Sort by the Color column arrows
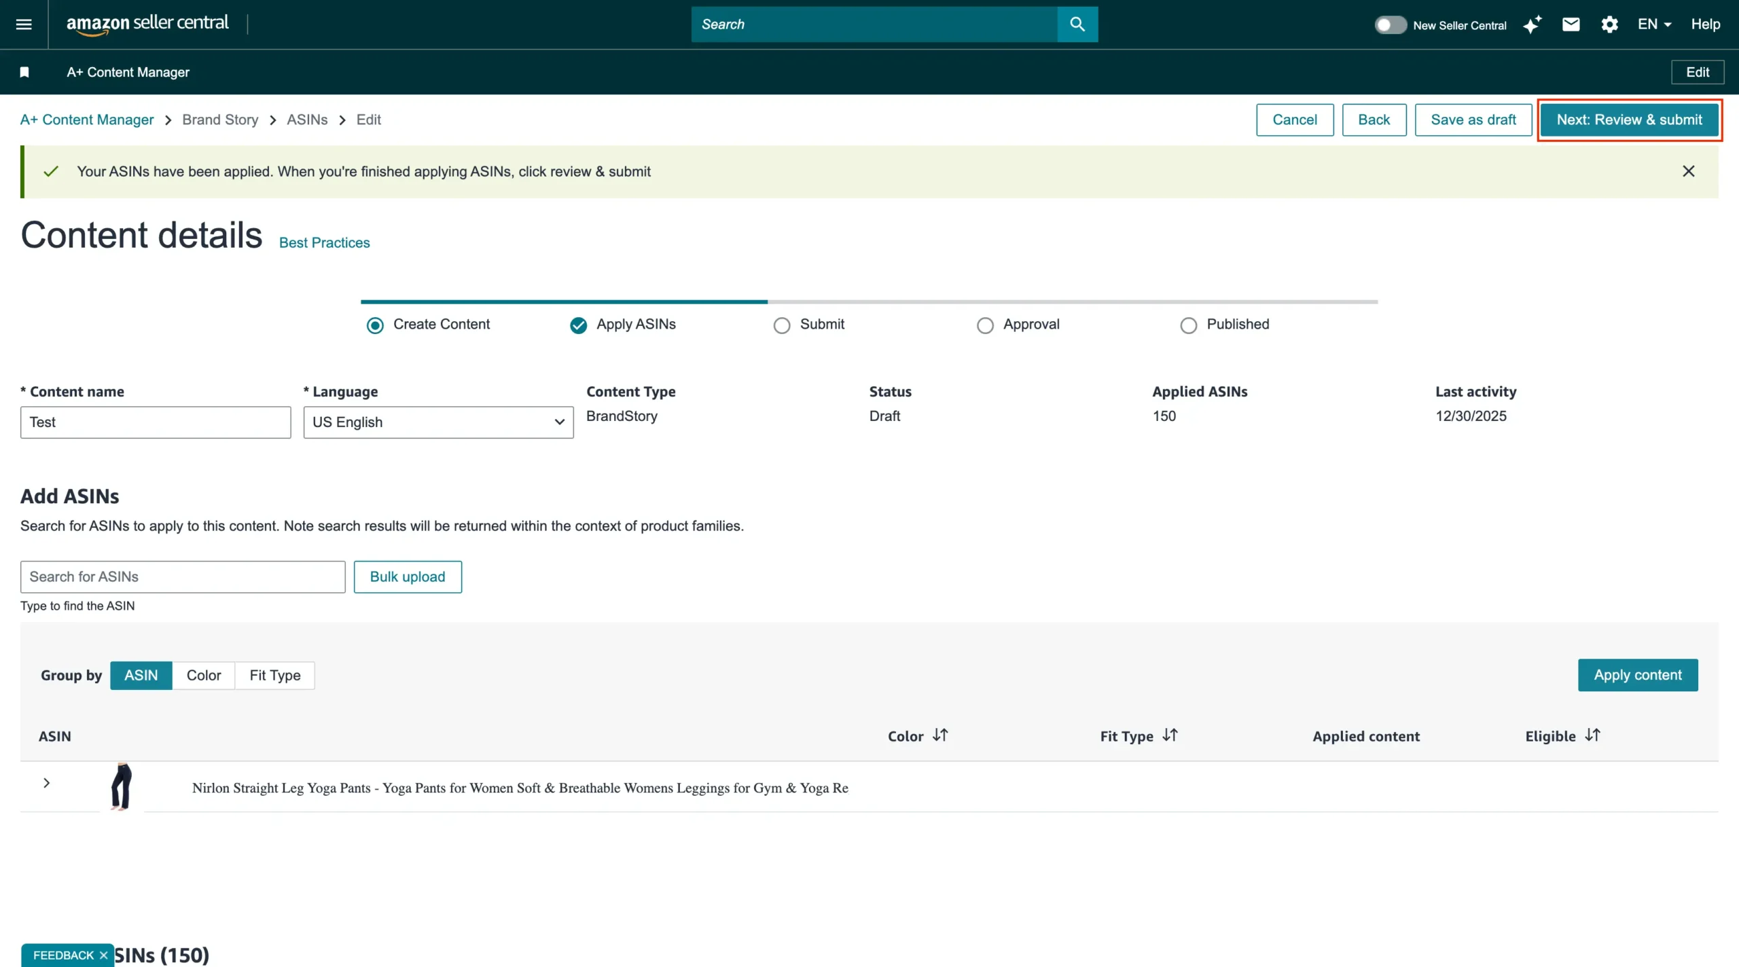The width and height of the screenshot is (1739, 967). 940,735
